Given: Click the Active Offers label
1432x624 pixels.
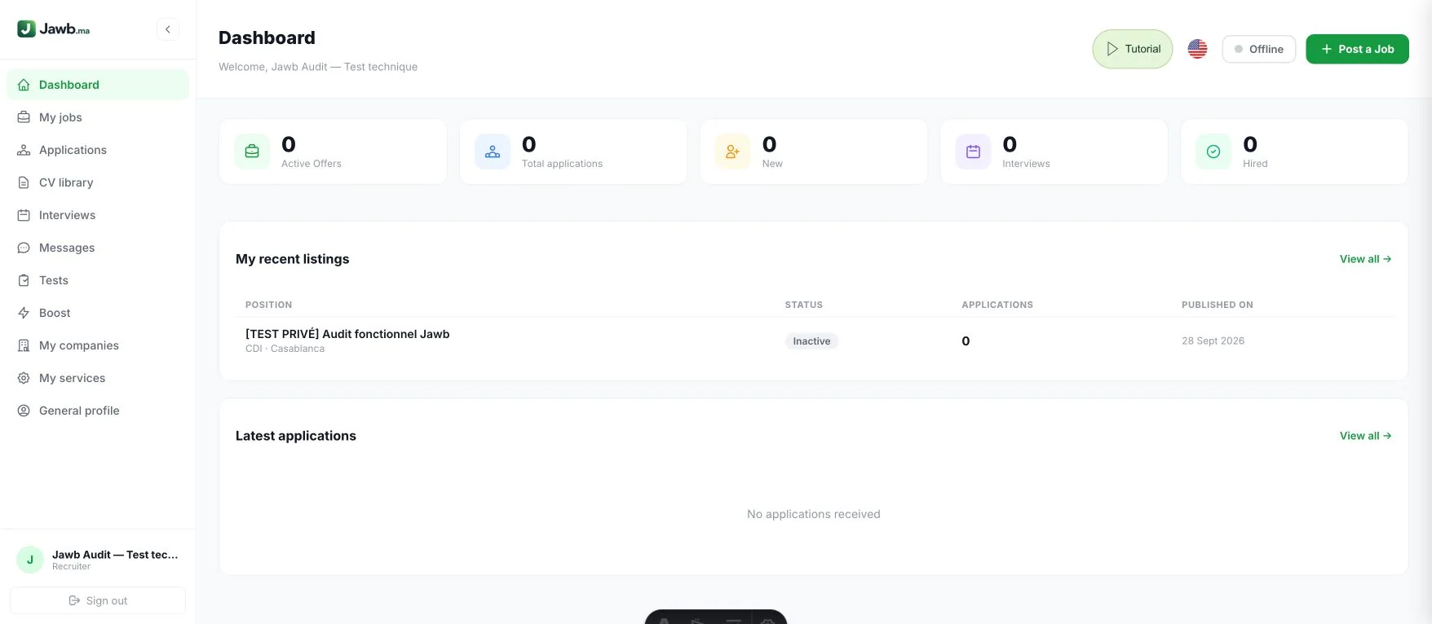Looking at the screenshot, I should tap(312, 164).
